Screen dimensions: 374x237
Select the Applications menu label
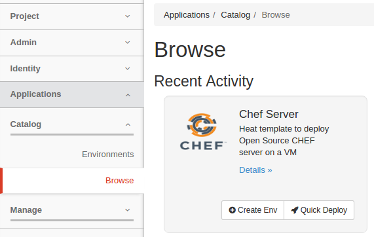(x=35, y=94)
